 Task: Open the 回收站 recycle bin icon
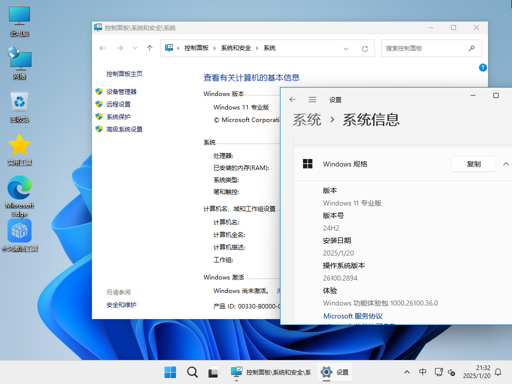(x=19, y=107)
